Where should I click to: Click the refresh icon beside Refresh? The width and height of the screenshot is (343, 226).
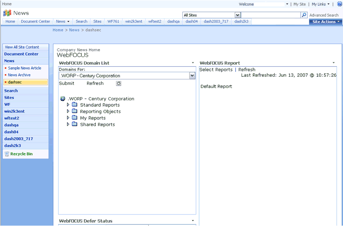click(x=118, y=83)
